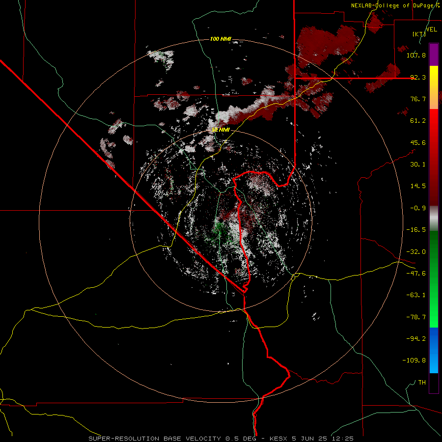Click the TH label on the legend

coord(422,383)
